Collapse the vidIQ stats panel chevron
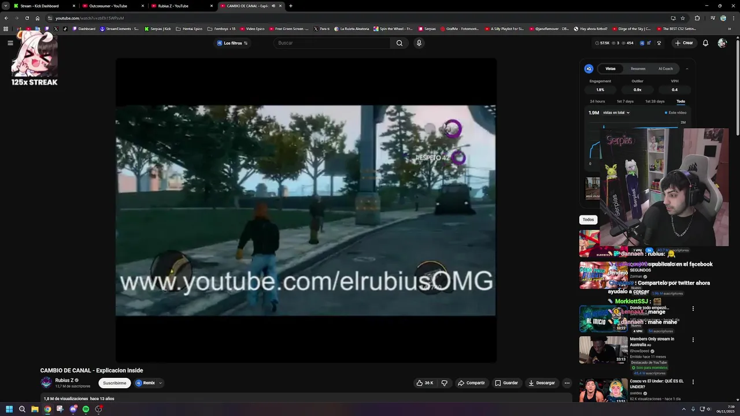 tap(687, 69)
